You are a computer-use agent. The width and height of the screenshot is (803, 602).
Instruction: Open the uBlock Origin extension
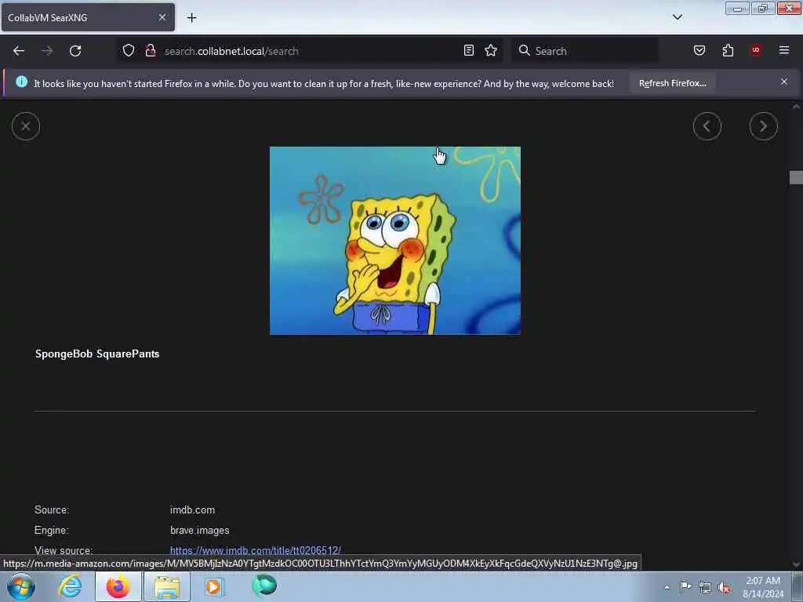coord(756,50)
